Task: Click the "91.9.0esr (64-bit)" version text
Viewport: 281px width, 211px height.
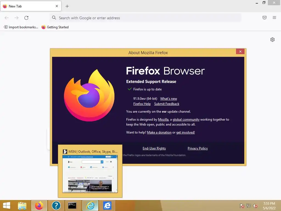Action: click(145, 99)
